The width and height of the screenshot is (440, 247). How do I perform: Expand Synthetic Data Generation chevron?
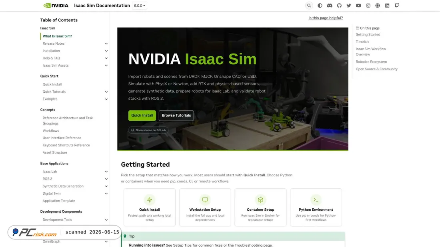tap(106, 186)
